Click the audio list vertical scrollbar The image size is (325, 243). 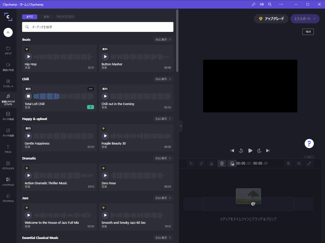click(x=177, y=41)
